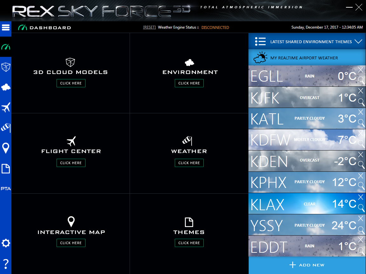Image resolution: width=366 pixels, height=274 pixels.
Task: Open KJFK weather magnifier icon
Action: click(361, 102)
